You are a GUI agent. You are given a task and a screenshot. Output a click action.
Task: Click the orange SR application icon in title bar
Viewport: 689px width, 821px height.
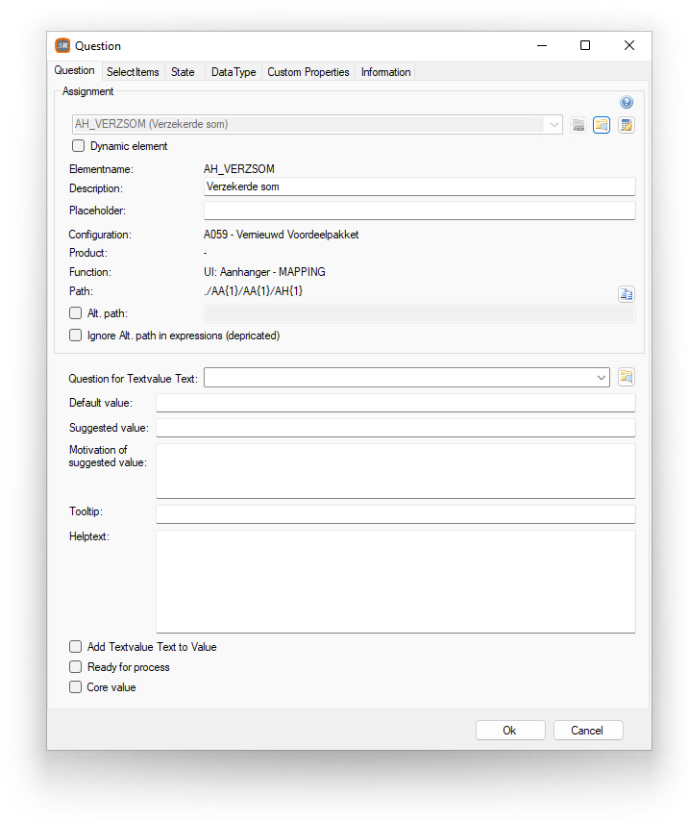coord(62,45)
